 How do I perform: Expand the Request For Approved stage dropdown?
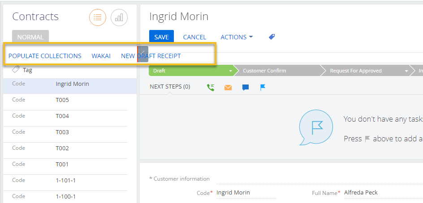(406, 71)
